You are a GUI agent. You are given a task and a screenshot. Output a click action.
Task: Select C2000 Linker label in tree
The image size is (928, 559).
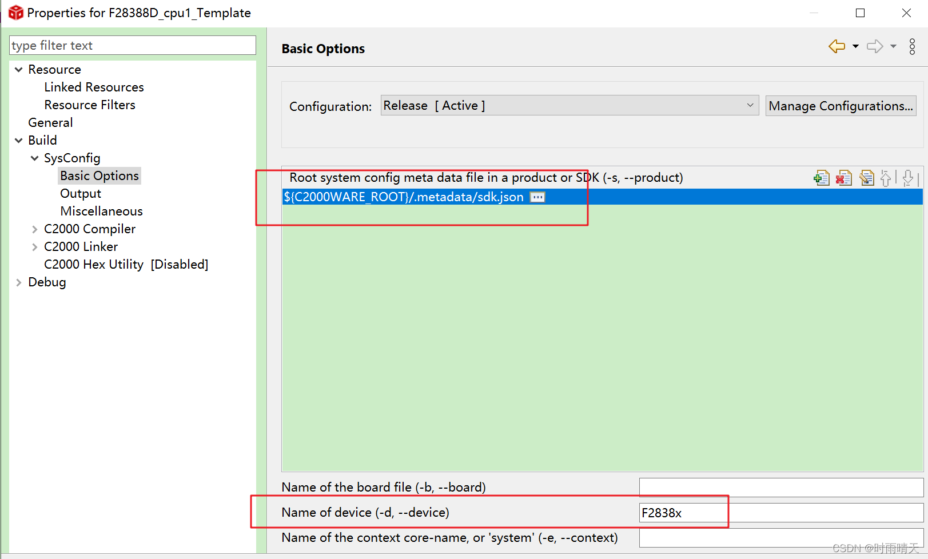click(x=81, y=246)
